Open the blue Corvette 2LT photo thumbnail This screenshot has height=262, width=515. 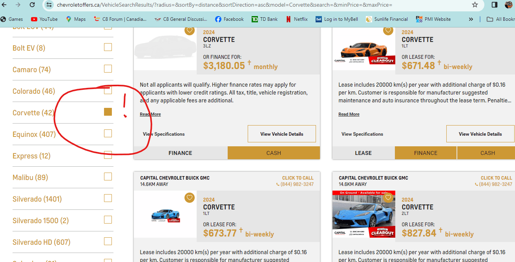pyautogui.click(x=363, y=215)
